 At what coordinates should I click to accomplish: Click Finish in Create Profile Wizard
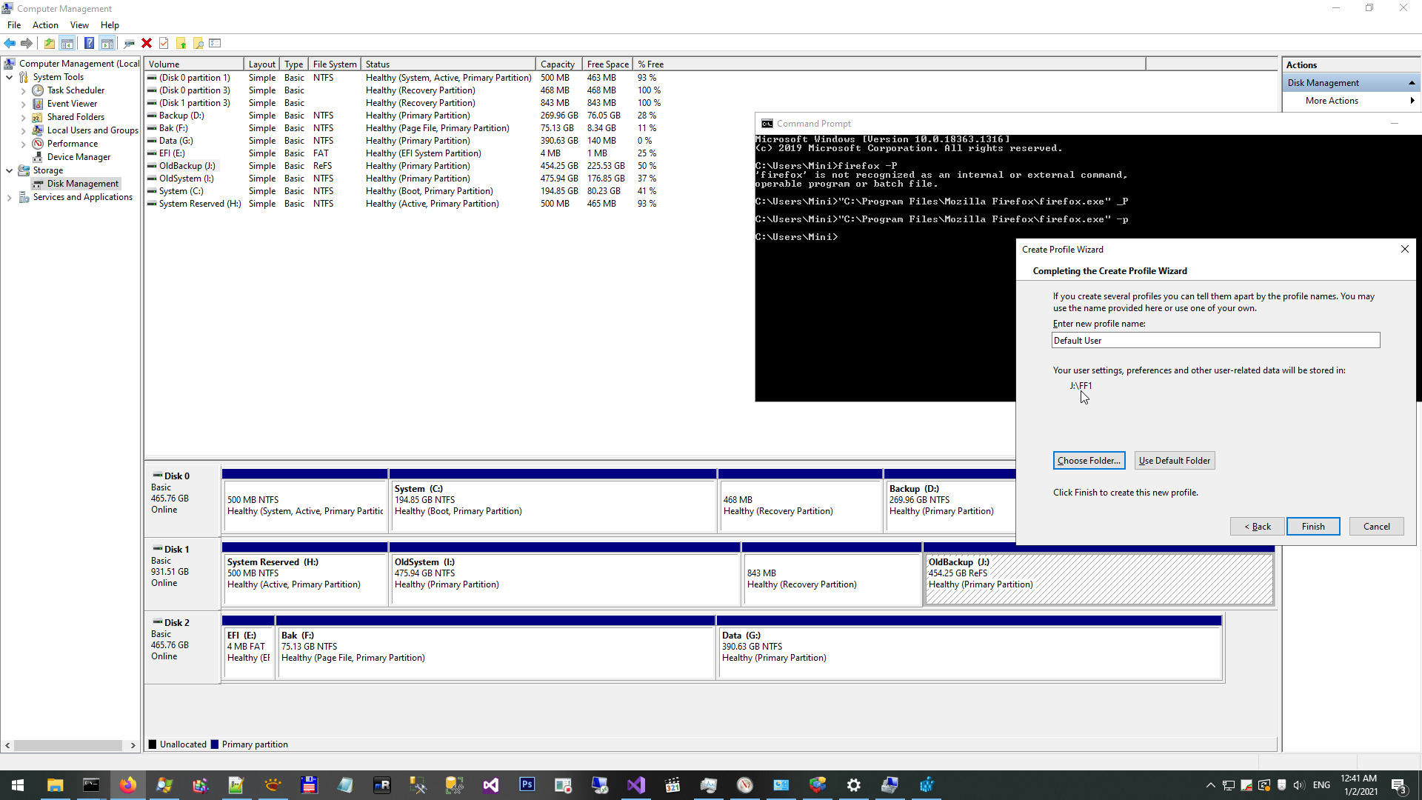point(1312,527)
